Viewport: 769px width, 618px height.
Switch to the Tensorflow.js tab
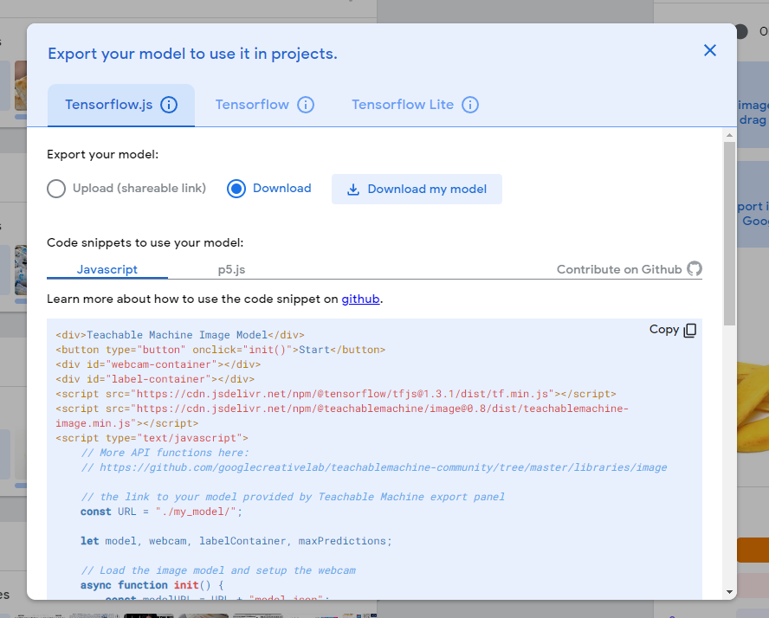121,105
